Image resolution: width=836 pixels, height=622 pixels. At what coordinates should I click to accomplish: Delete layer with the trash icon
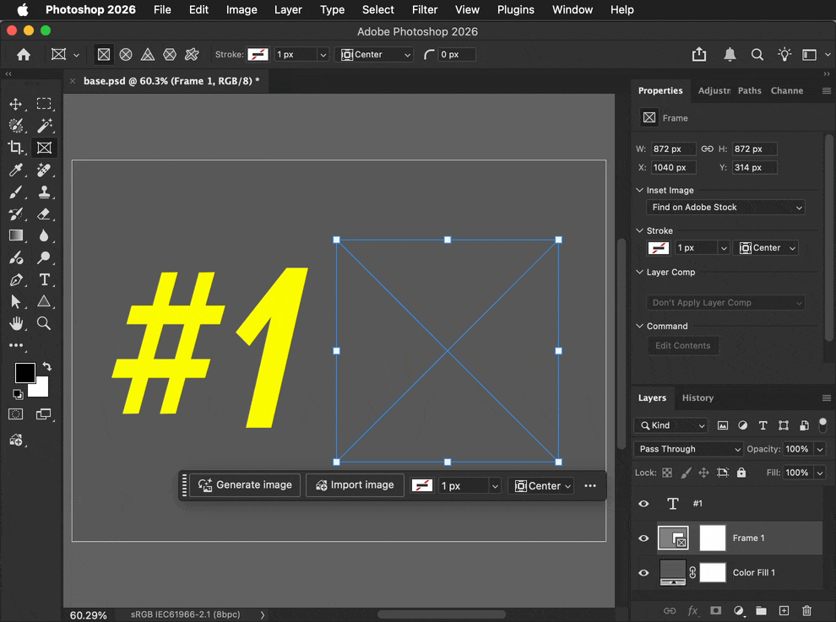[x=806, y=610]
